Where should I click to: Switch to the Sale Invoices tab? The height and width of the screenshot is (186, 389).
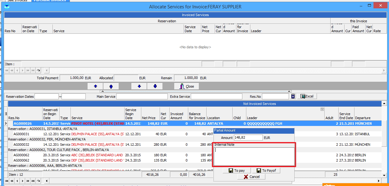coord(17,1)
